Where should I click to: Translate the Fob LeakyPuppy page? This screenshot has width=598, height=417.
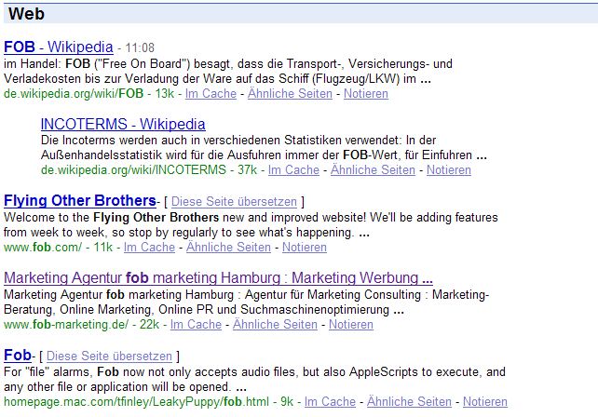(109, 356)
